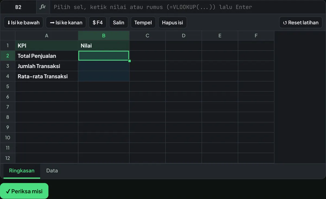Click the KPI header cell
The width and height of the screenshot is (326, 199).
[x=47, y=46]
